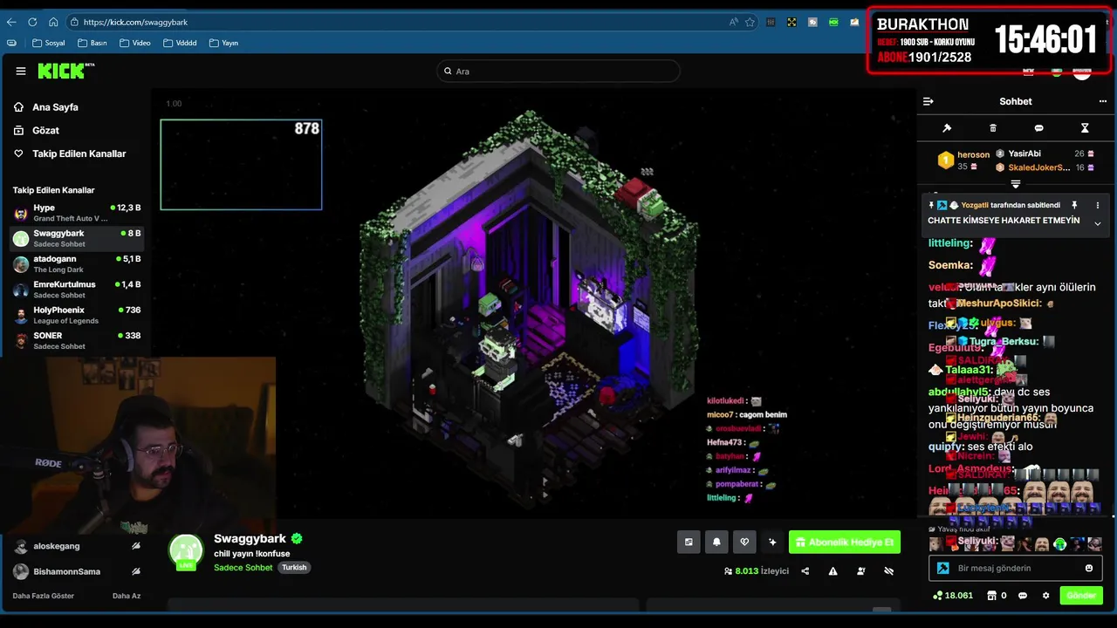Image resolution: width=1117 pixels, height=628 pixels.
Task: Unpin the pinned chat message
Action: pos(1074,206)
